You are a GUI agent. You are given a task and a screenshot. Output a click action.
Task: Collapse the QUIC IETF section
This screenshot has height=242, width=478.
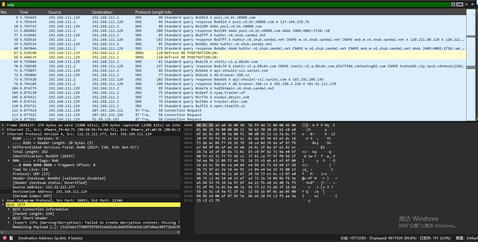(3, 205)
